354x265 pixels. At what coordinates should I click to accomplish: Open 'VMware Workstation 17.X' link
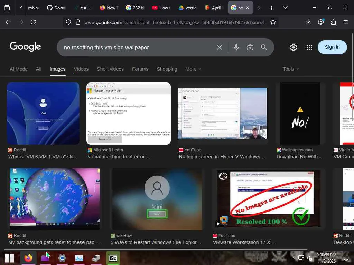244,243
